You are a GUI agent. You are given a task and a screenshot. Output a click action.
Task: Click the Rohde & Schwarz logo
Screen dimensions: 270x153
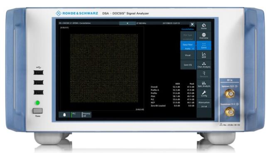click(77, 13)
